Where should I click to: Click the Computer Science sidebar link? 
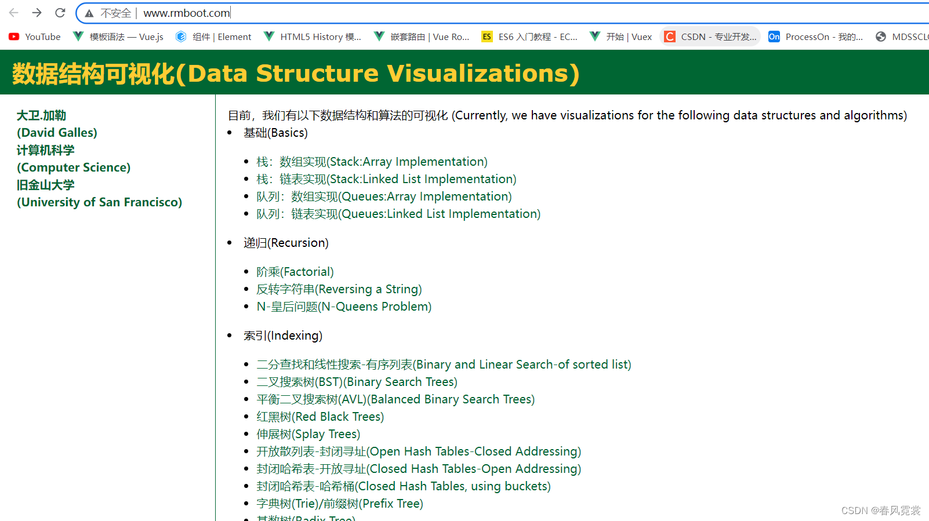click(x=74, y=167)
